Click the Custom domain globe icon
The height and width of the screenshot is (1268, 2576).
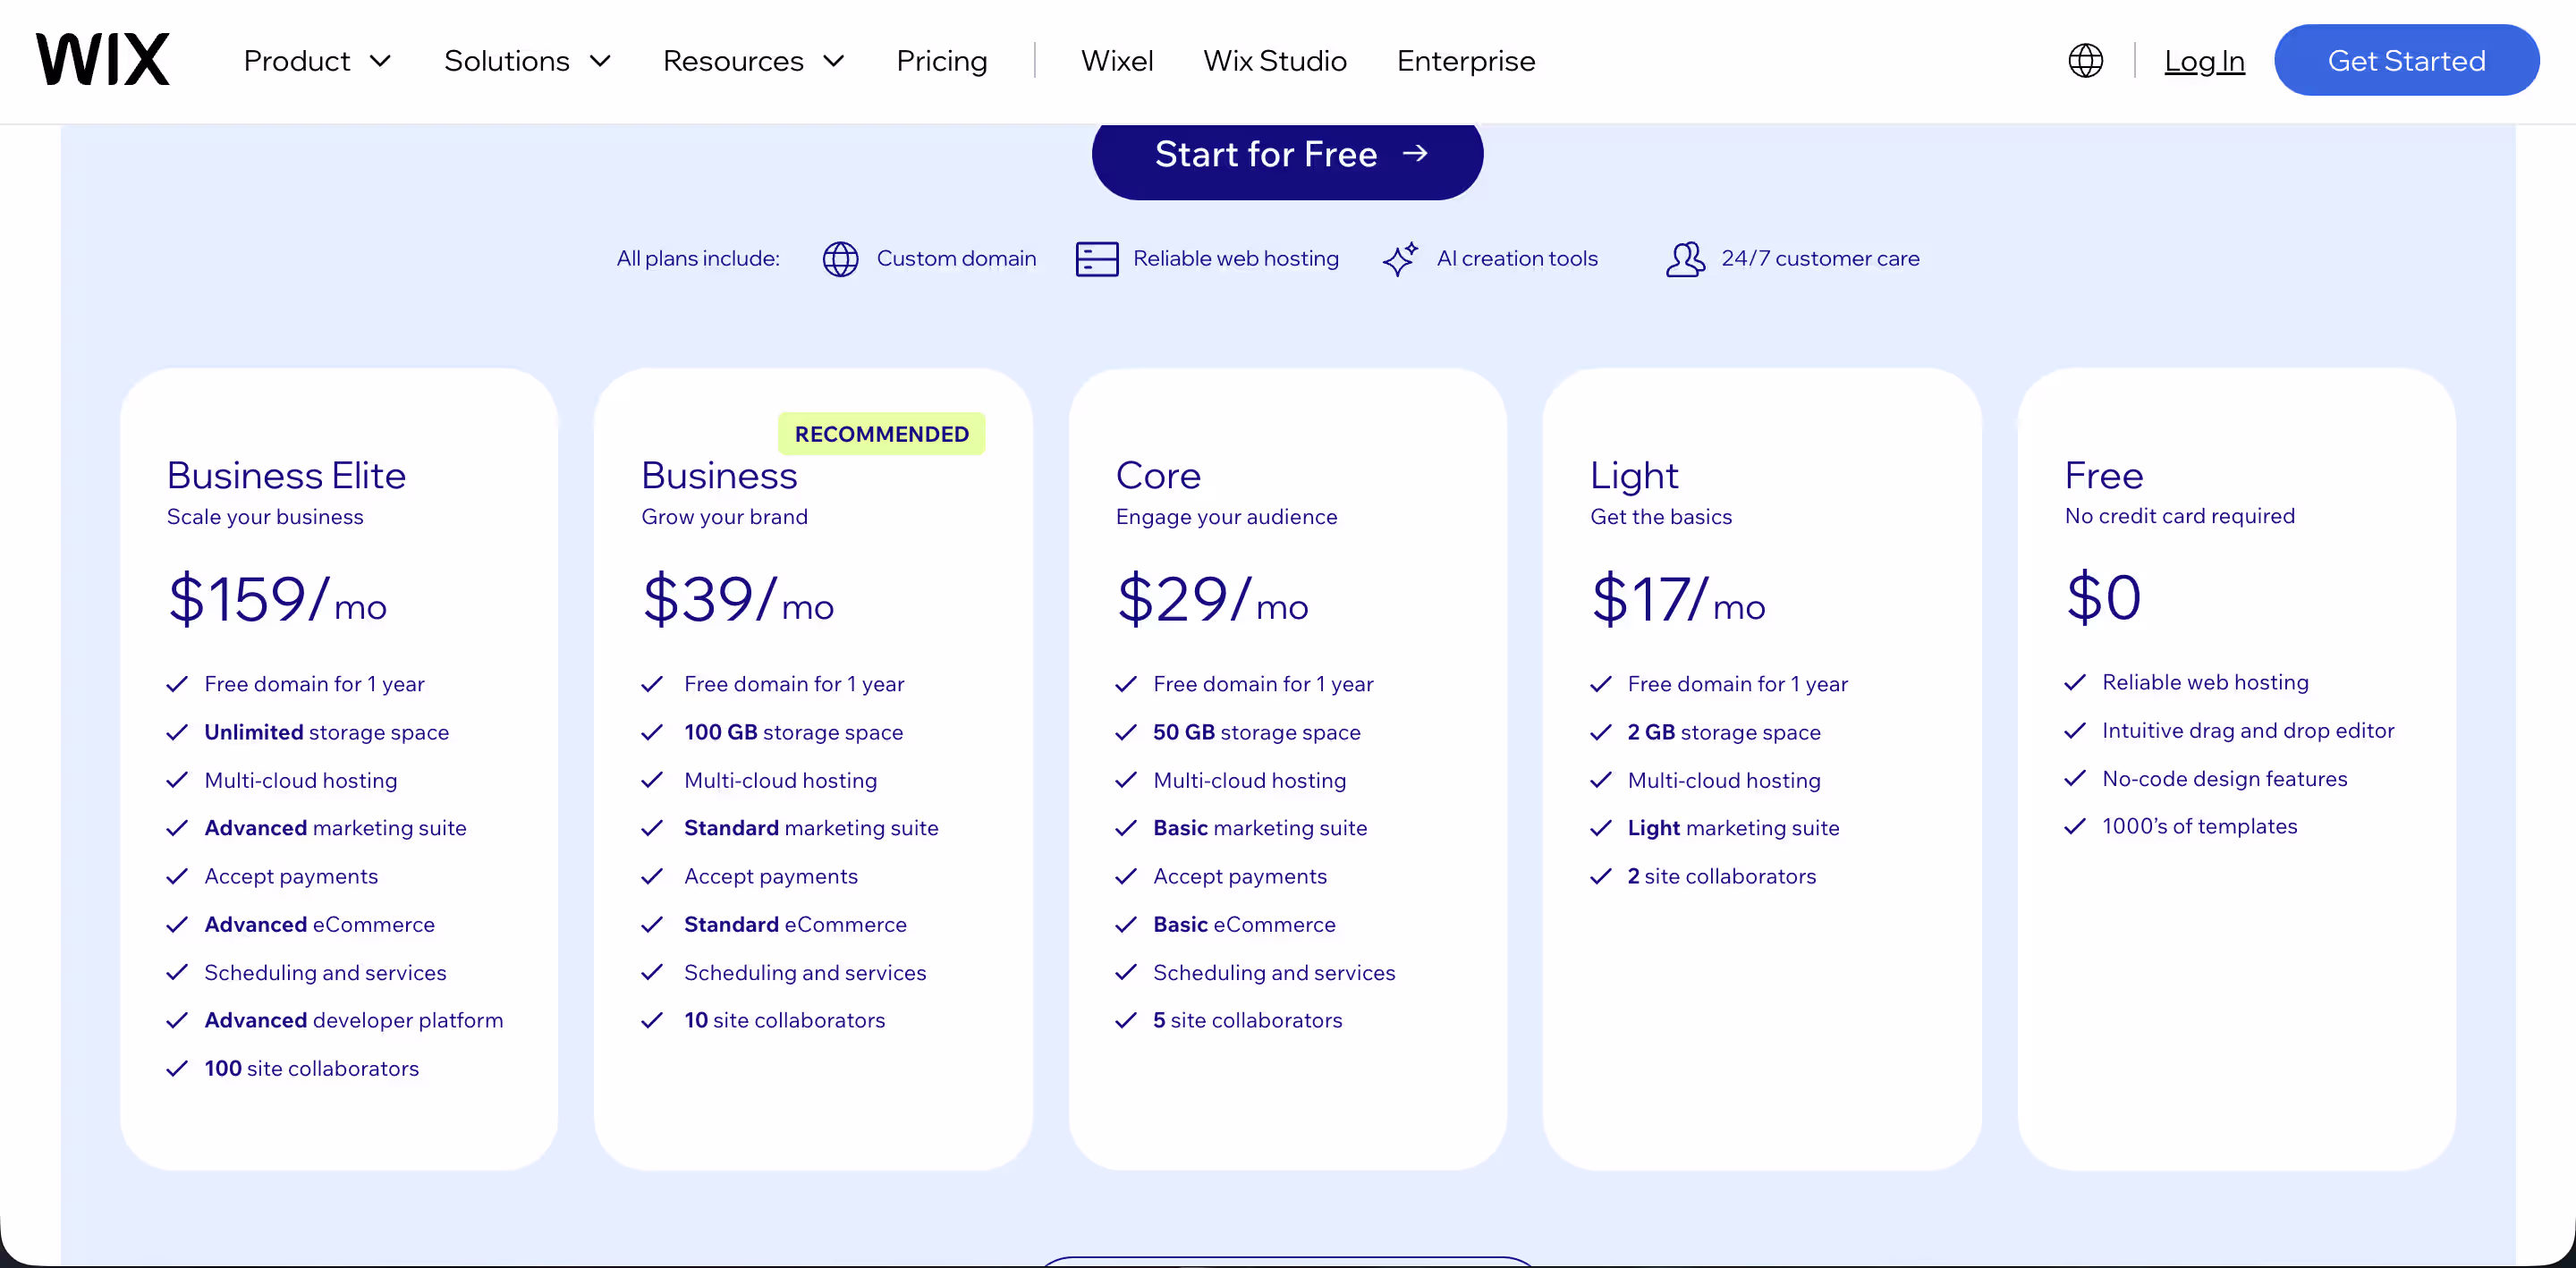[840, 259]
